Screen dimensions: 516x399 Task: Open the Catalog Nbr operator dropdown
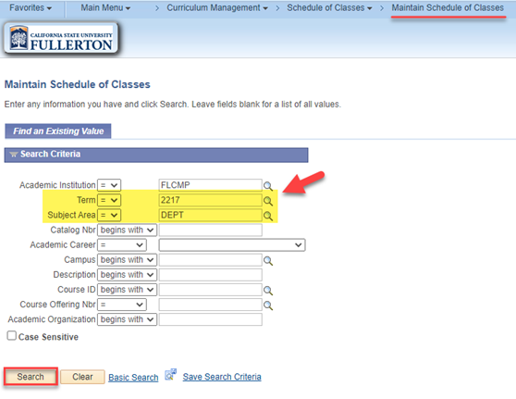tap(127, 230)
